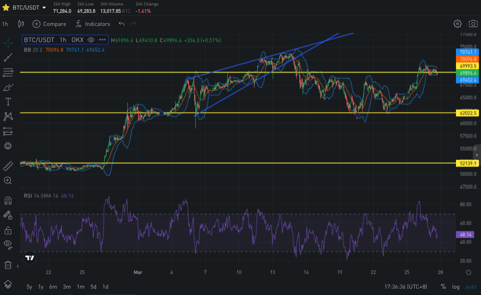Take a chart snapshot with camera icon
Viewport: 481px width, 295px height.
[x=473, y=24]
